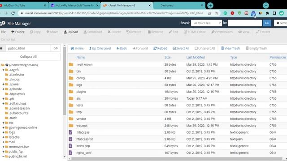The image size is (287, 161).
Task: Open the All Your Files search dropdown
Action: point(206,23)
